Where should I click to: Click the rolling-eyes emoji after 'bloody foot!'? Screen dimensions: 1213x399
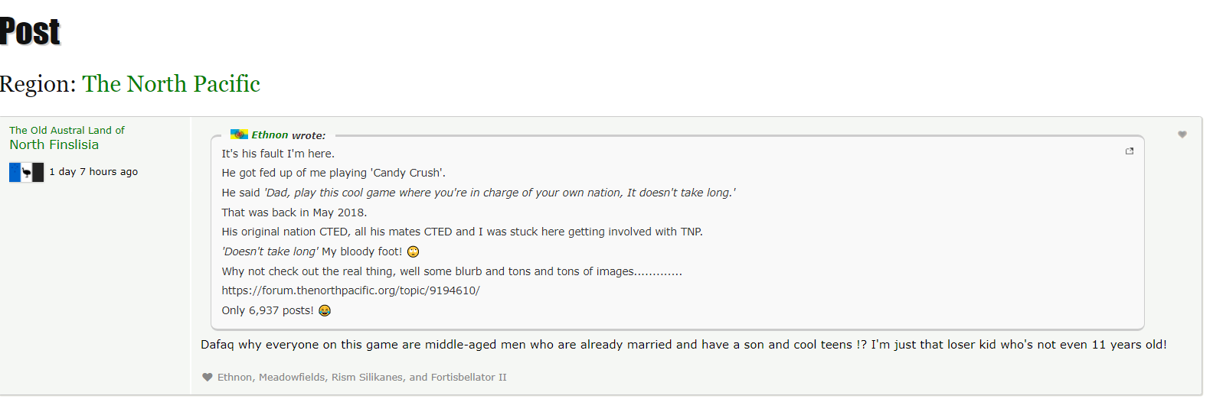tap(414, 251)
